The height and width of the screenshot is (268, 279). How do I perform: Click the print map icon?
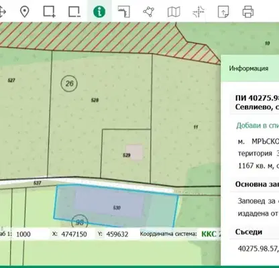tap(248, 11)
